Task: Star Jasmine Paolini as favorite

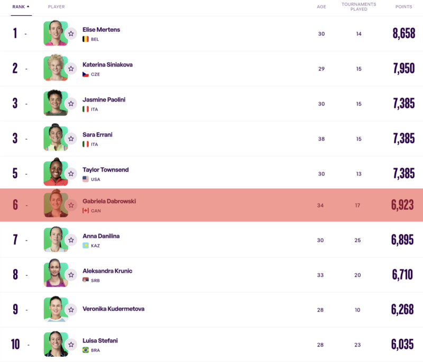Action: (x=71, y=103)
